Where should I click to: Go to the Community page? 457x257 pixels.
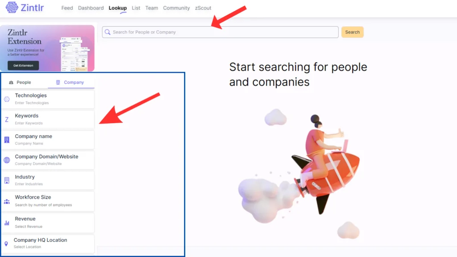point(176,8)
